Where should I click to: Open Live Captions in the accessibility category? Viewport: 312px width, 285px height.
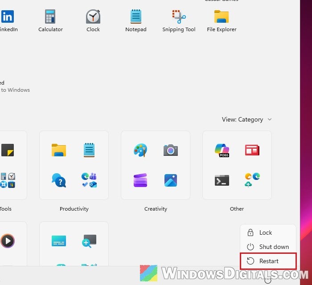point(59,241)
